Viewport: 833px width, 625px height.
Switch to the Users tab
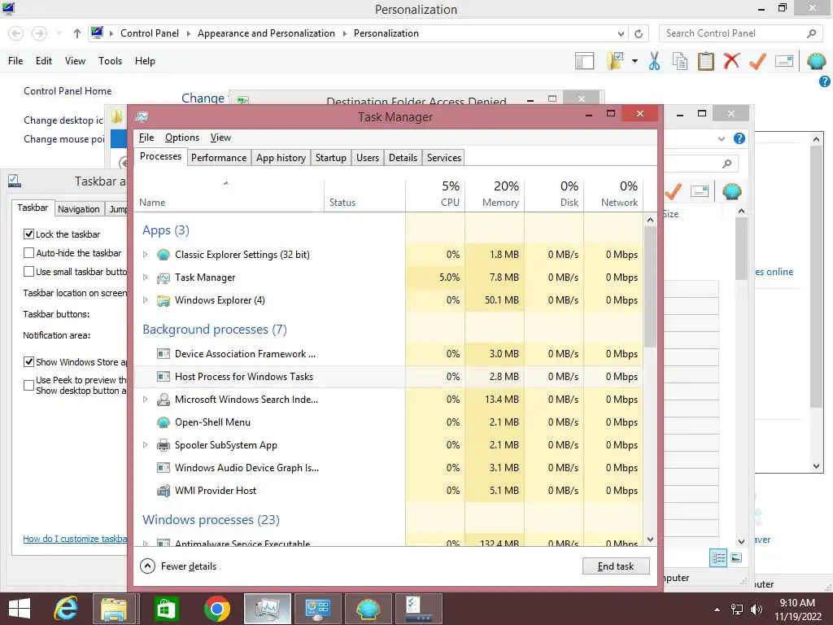tap(368, 158)
